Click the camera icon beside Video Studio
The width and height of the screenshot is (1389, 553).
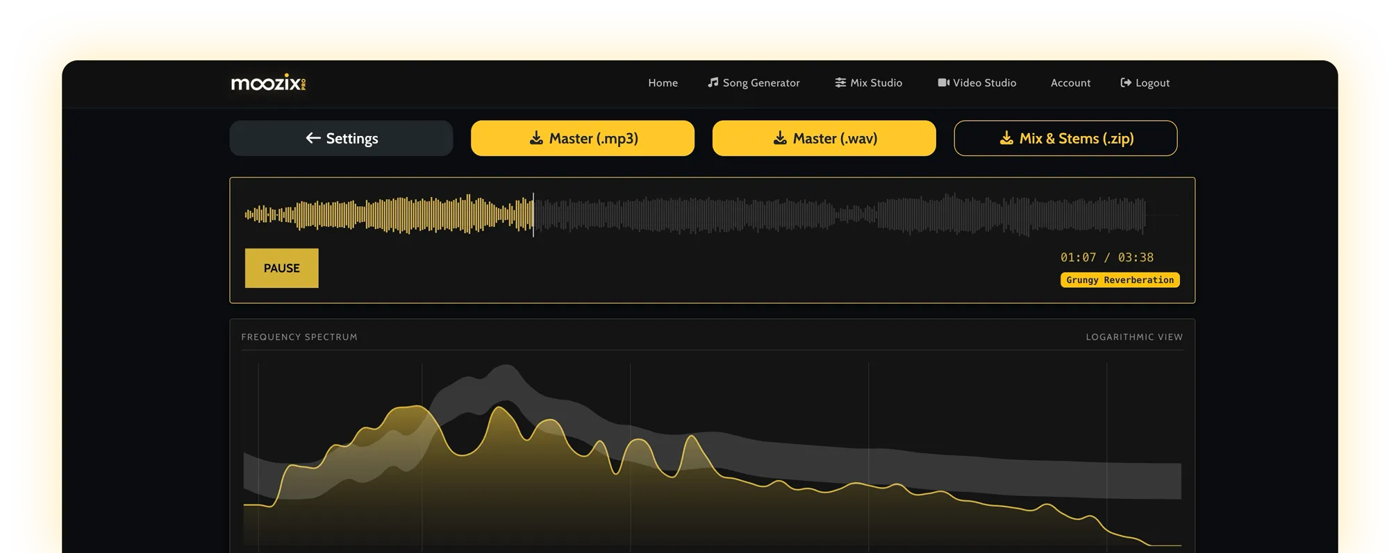[x=943, y=83]
